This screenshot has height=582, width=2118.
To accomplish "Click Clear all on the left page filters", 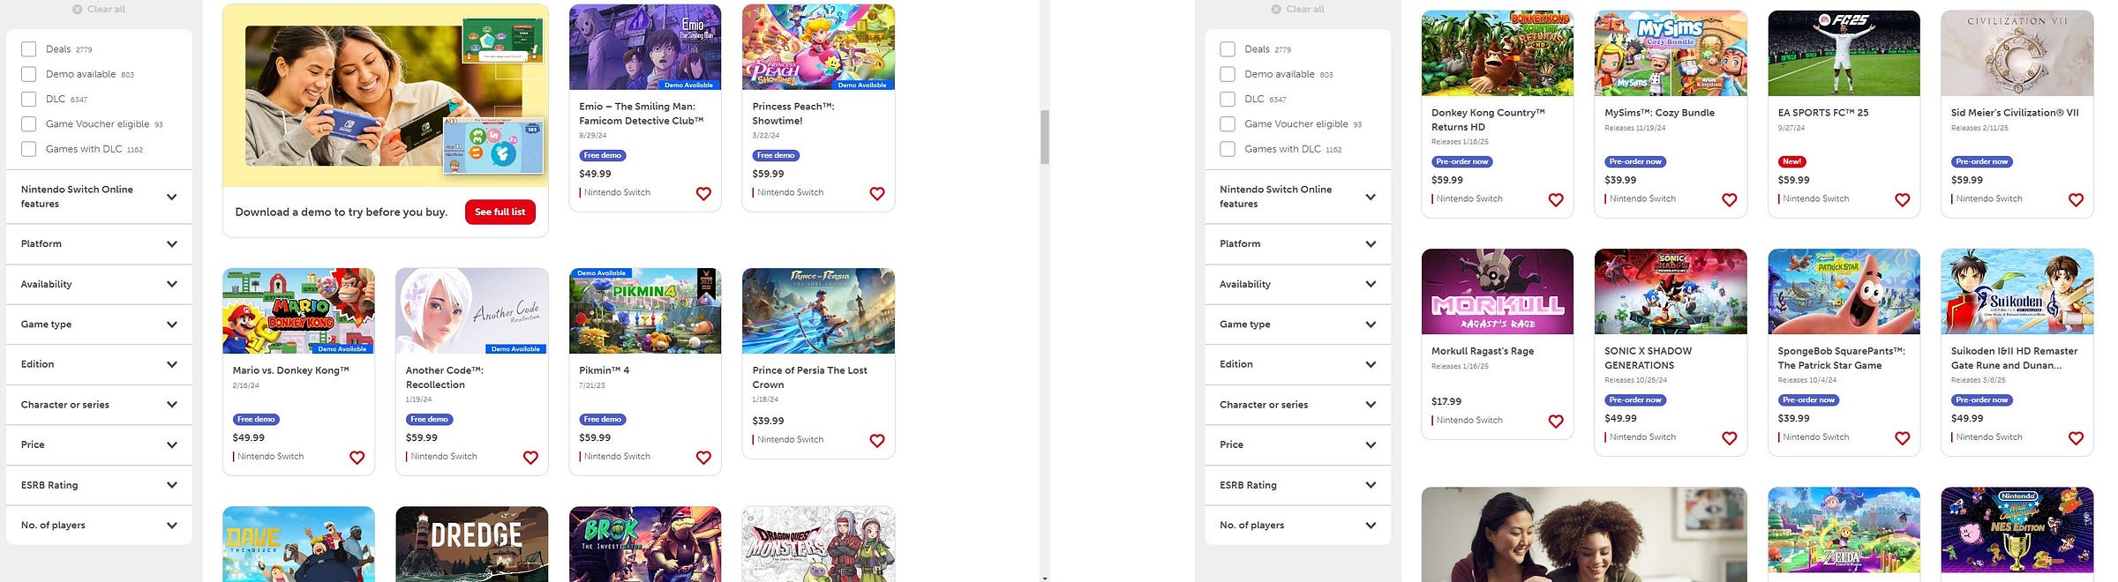I will [99, 9].
